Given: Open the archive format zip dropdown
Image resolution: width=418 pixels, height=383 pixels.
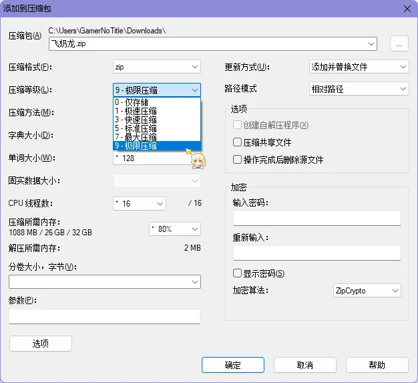Looking at the screenshot, I should click(x=157, y=67).
